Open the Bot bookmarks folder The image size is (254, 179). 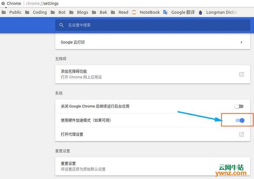point(58,12)
